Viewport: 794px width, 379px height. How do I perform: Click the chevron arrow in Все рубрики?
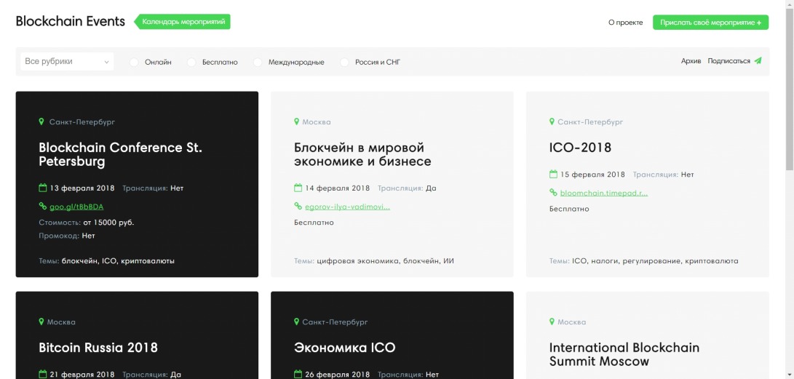click(x=106, y=63)
